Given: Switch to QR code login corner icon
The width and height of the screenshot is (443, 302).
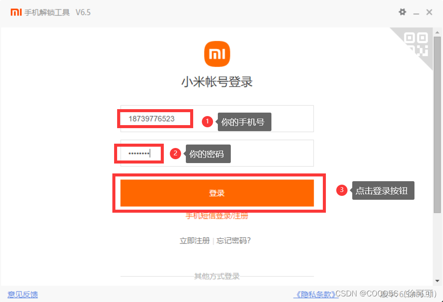Looking at the screenshot, I should [416, 44].
